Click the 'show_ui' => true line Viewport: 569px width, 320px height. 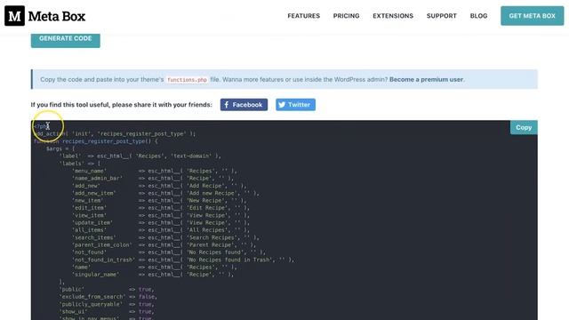pyautogui.click(x=107, y=312)
